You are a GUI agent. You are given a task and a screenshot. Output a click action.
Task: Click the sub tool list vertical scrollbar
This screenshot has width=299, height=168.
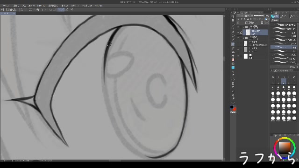[x=298, y=44]
